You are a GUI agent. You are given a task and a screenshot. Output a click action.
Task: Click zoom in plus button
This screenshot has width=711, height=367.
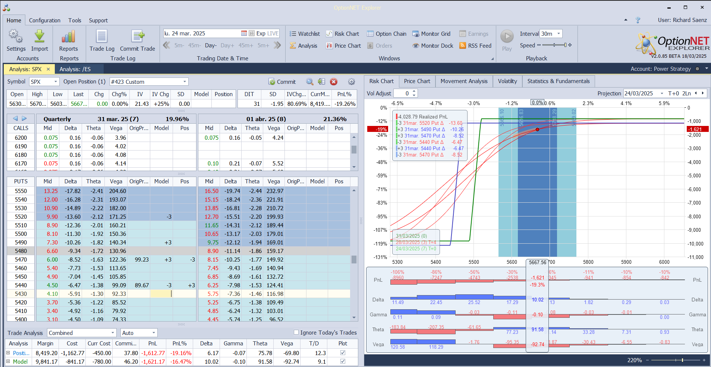pos(704,360)
